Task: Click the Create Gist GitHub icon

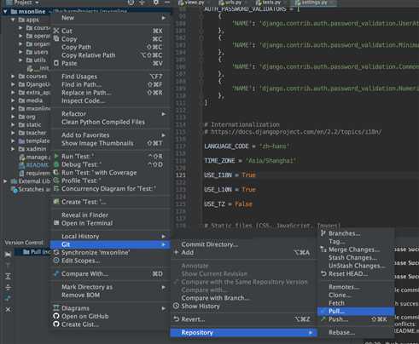Action: [56, 324]
